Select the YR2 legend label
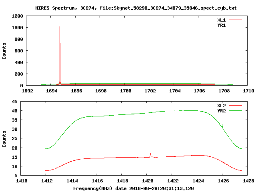Image resolution: width=256 pixels, height=192 pixels. tap(222, 111)
